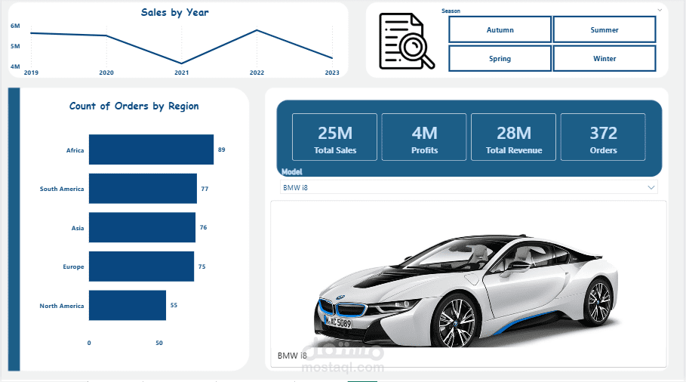
Task: Expand the Season slicer chevron
Action: point(660,10)
